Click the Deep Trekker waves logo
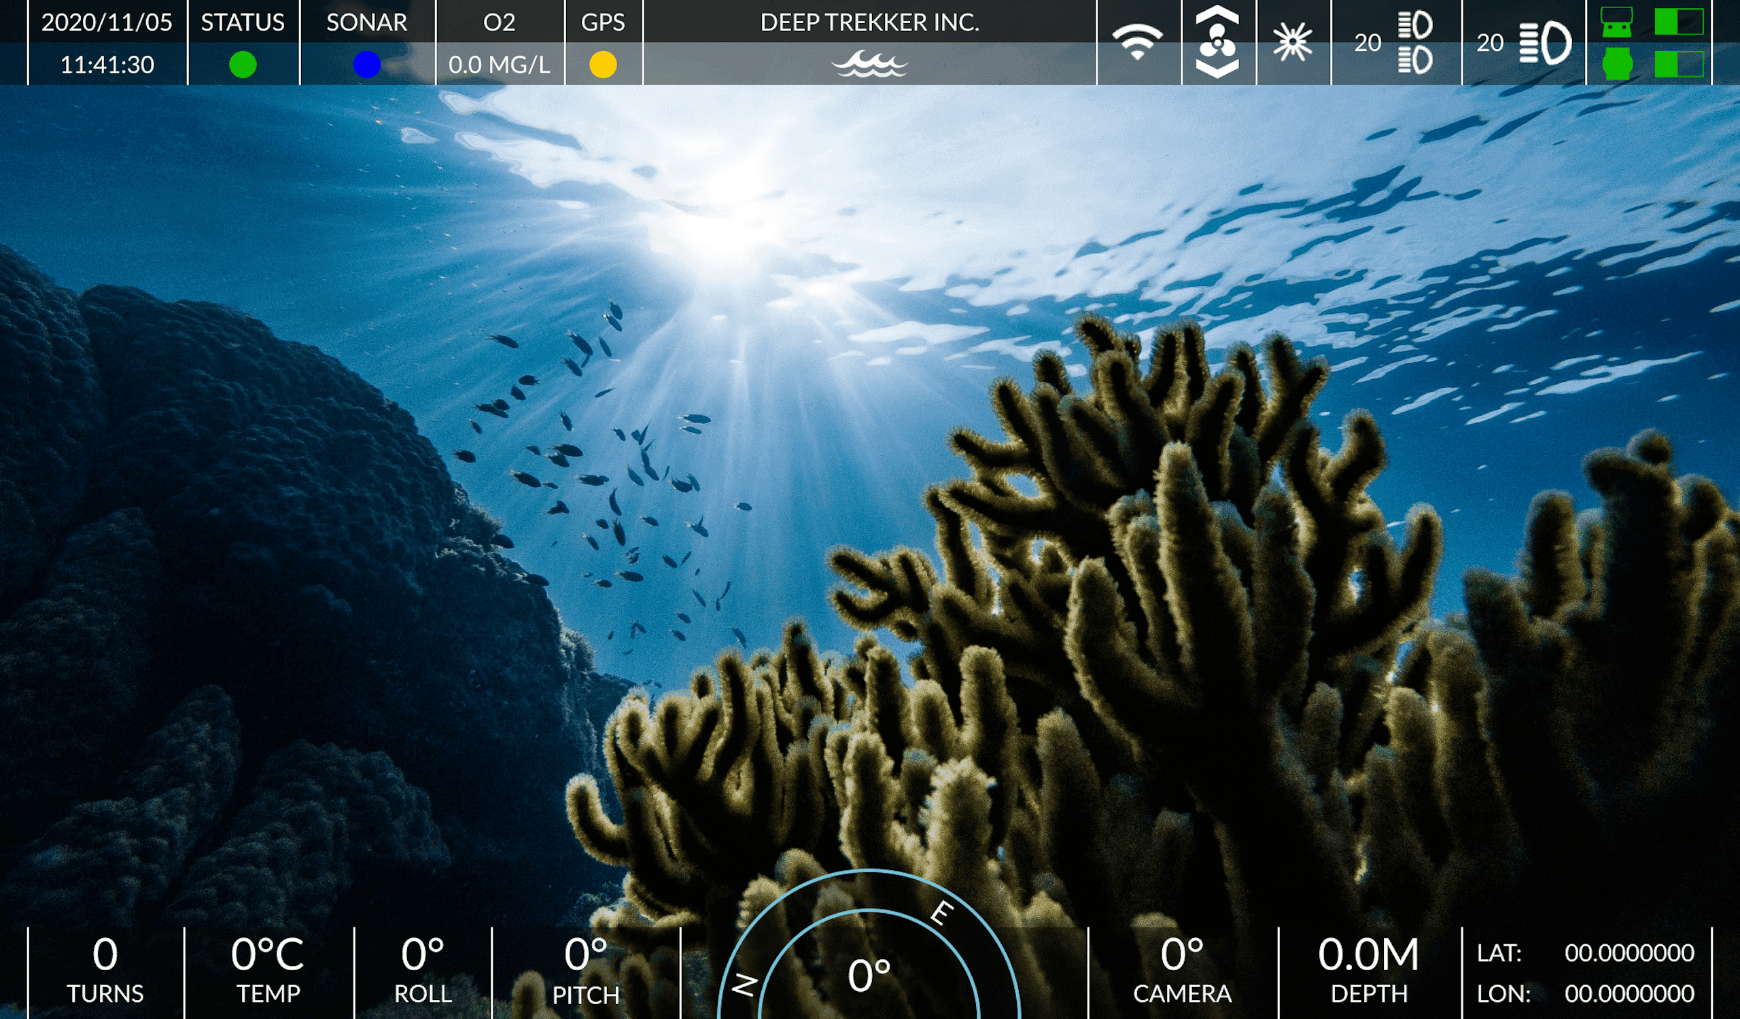1740x1019 pixels. [x=869, y=64]
